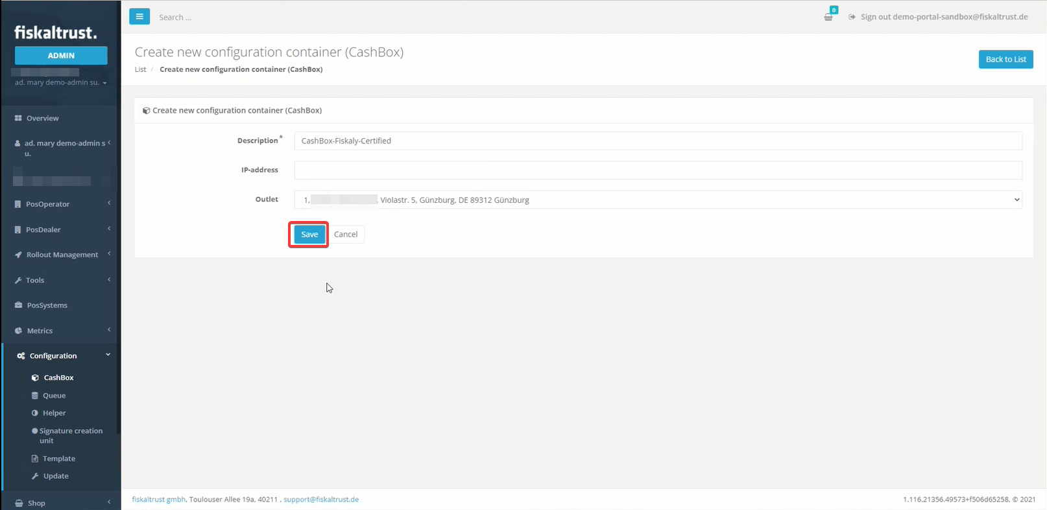Click the Update wrench icon
1047x510 pixels.
[35, 476]
